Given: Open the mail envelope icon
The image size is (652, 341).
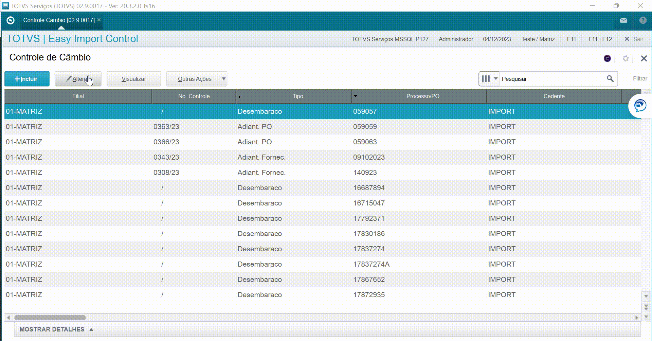Looking at the screenshot, I should (x=623, y=20).
